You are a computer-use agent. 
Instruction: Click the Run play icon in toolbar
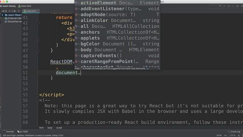[x=224, y=6]
